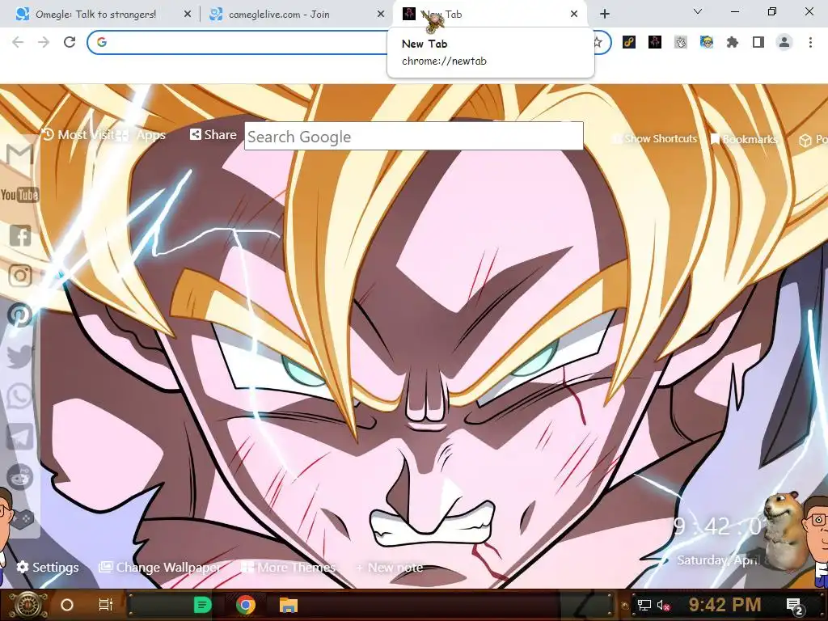Close the New Tab tab
Viewport: 828px width, 621px height.
point(574,15)
